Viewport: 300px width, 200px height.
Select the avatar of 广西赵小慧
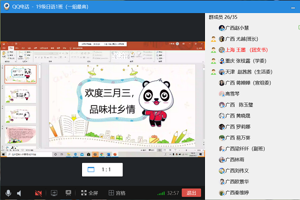coord(221,28)
